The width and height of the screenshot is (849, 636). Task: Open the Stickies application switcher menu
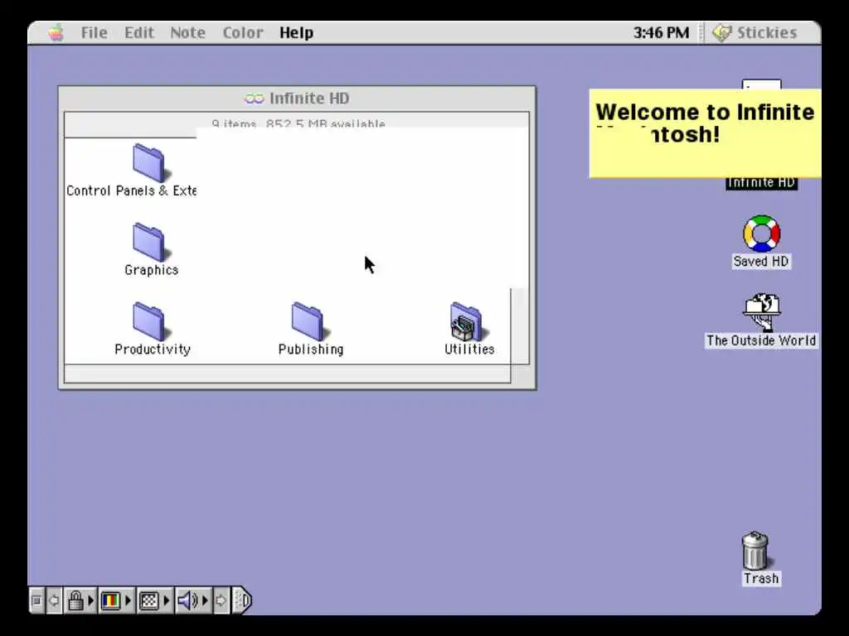tap(754, 33)
